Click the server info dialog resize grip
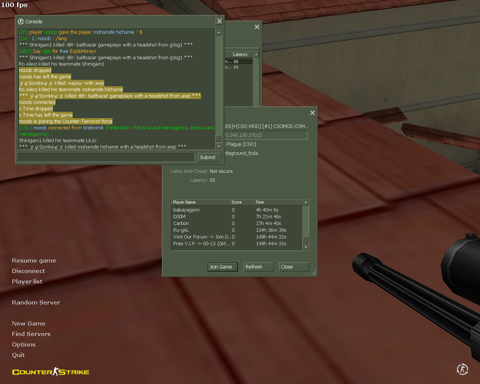Screen dimensions: 480x384 313,273
